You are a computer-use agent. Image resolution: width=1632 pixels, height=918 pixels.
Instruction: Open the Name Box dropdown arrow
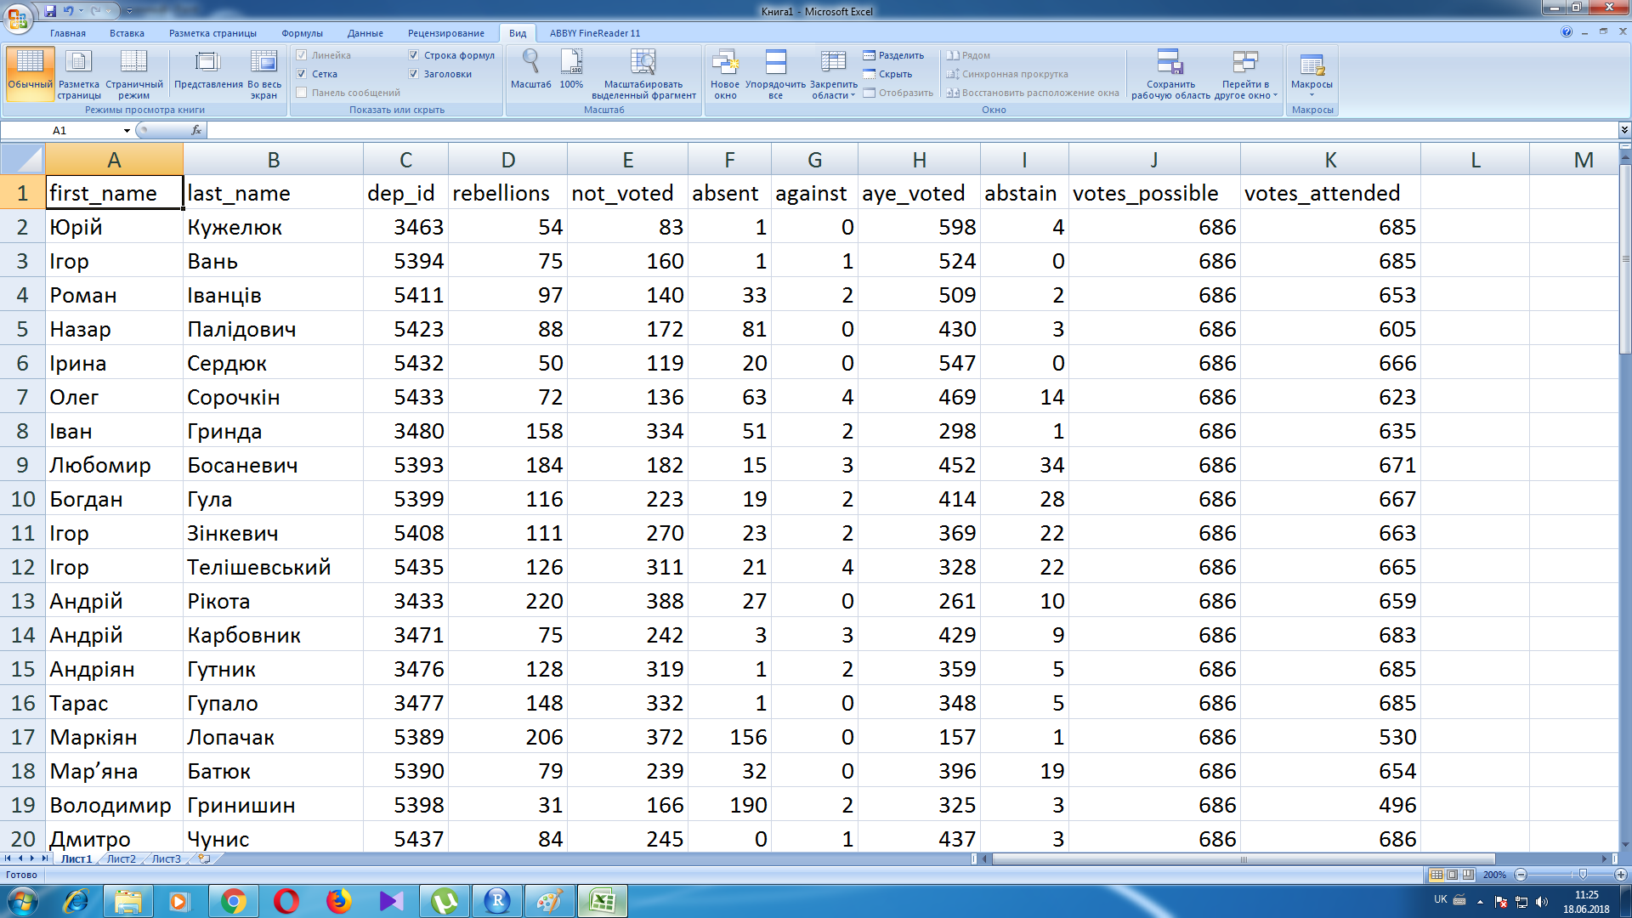coord(127,131)
